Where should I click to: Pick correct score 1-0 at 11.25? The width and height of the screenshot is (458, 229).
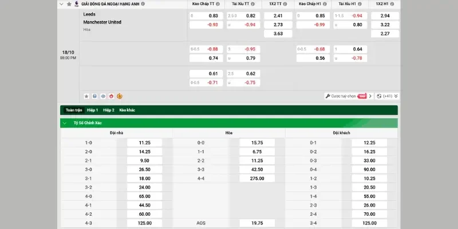[x=145, y=143]
